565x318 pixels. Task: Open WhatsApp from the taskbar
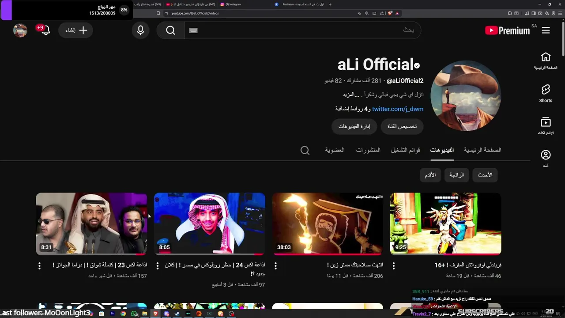pos(134,314)
